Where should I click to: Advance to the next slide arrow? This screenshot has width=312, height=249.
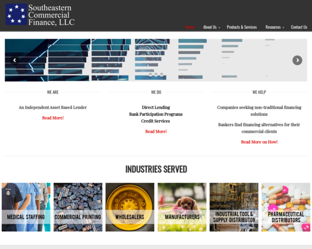298,60
